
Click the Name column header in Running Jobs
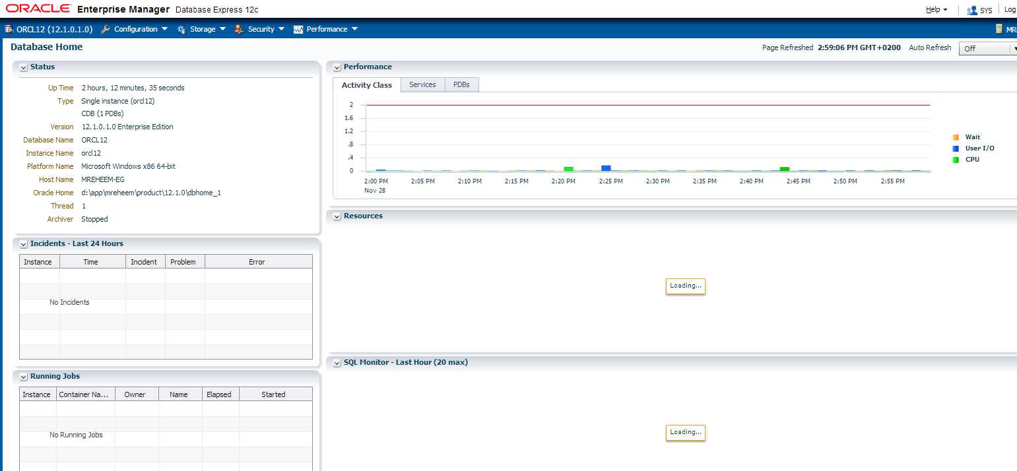(x=180, y=394)
